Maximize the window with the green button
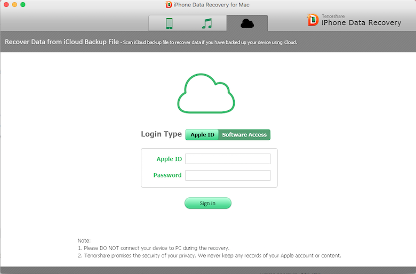 point(23,4)
